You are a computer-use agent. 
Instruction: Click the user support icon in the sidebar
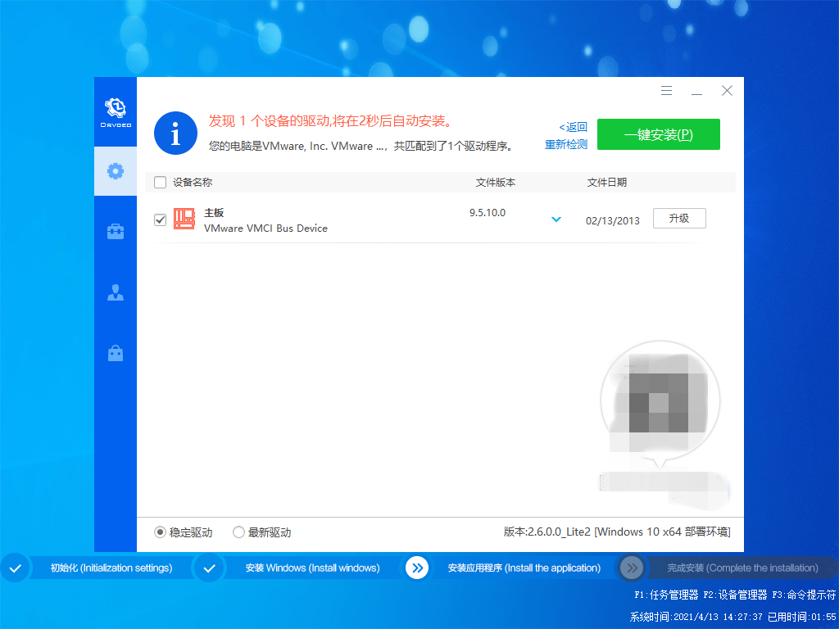[x=115, y=292]
